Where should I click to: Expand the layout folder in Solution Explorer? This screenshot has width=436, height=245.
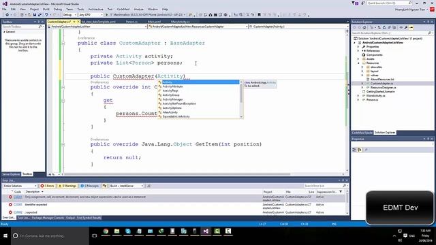362,71
